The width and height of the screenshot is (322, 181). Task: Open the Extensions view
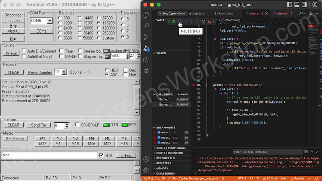(146, 59)
